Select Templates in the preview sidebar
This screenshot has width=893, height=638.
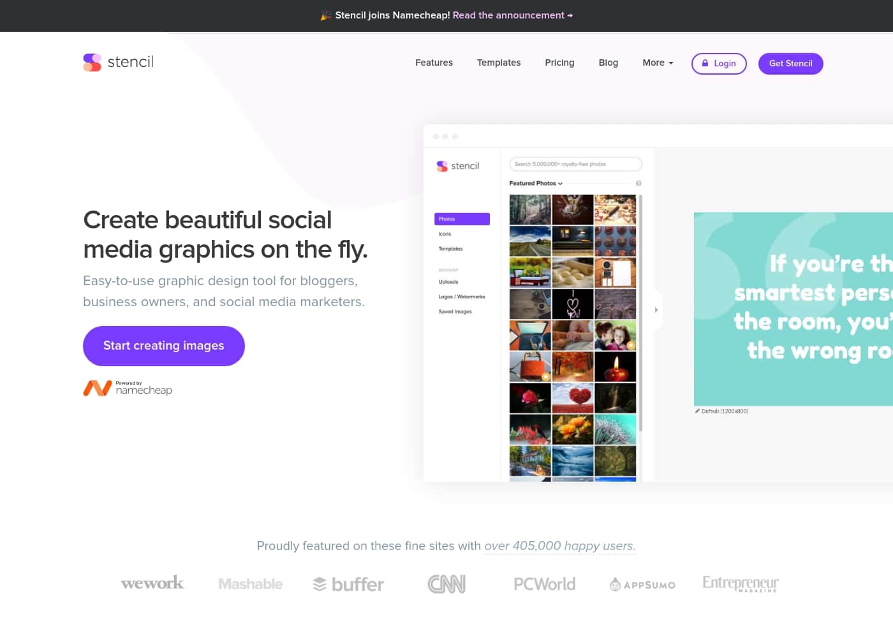point(450,249)
